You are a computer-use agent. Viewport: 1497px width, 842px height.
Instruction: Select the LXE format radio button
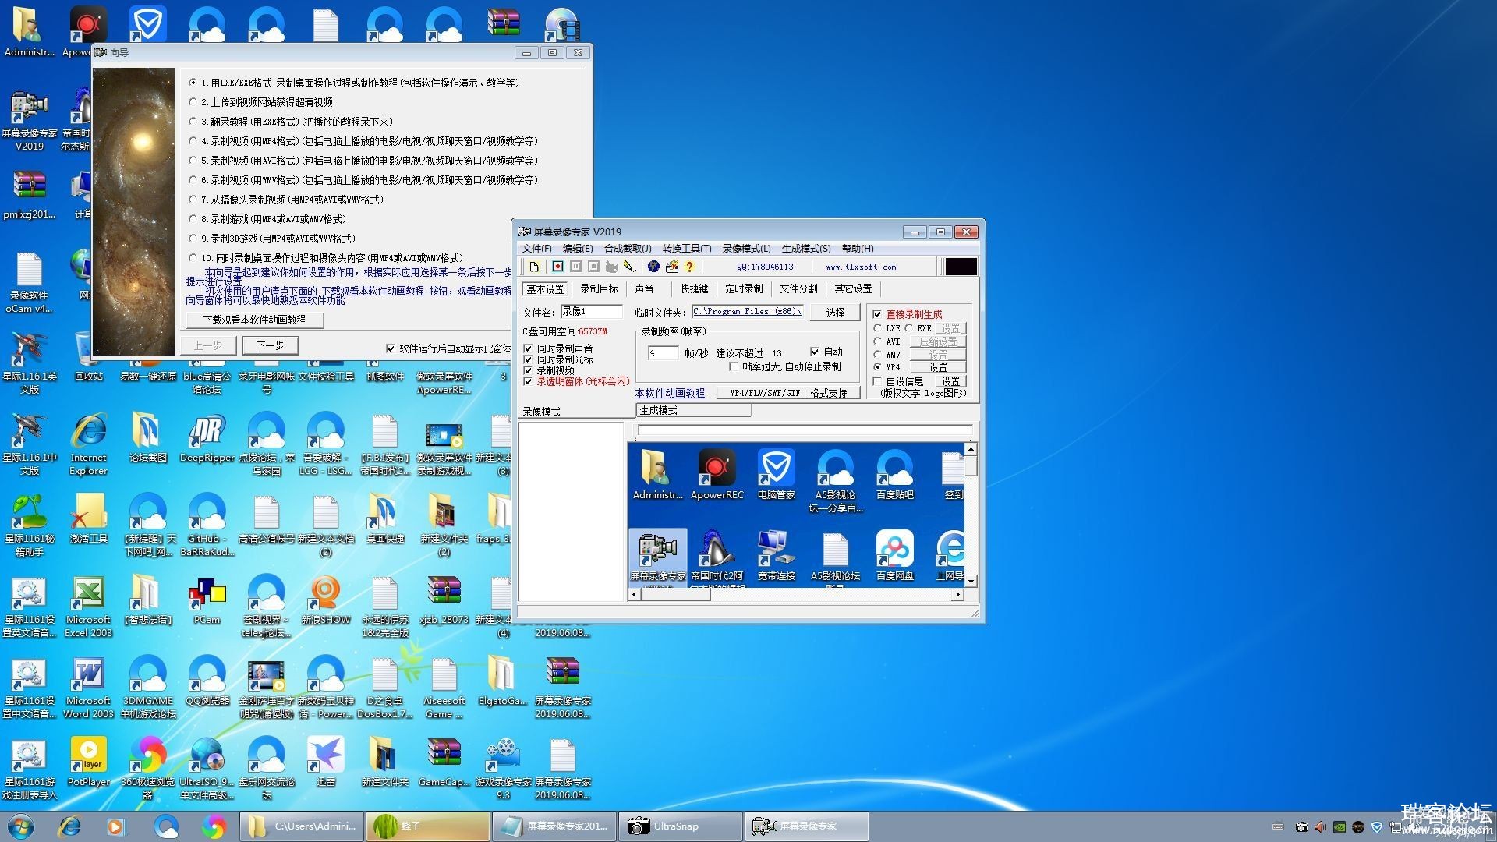pyautogui.click(x=878, y=328)
